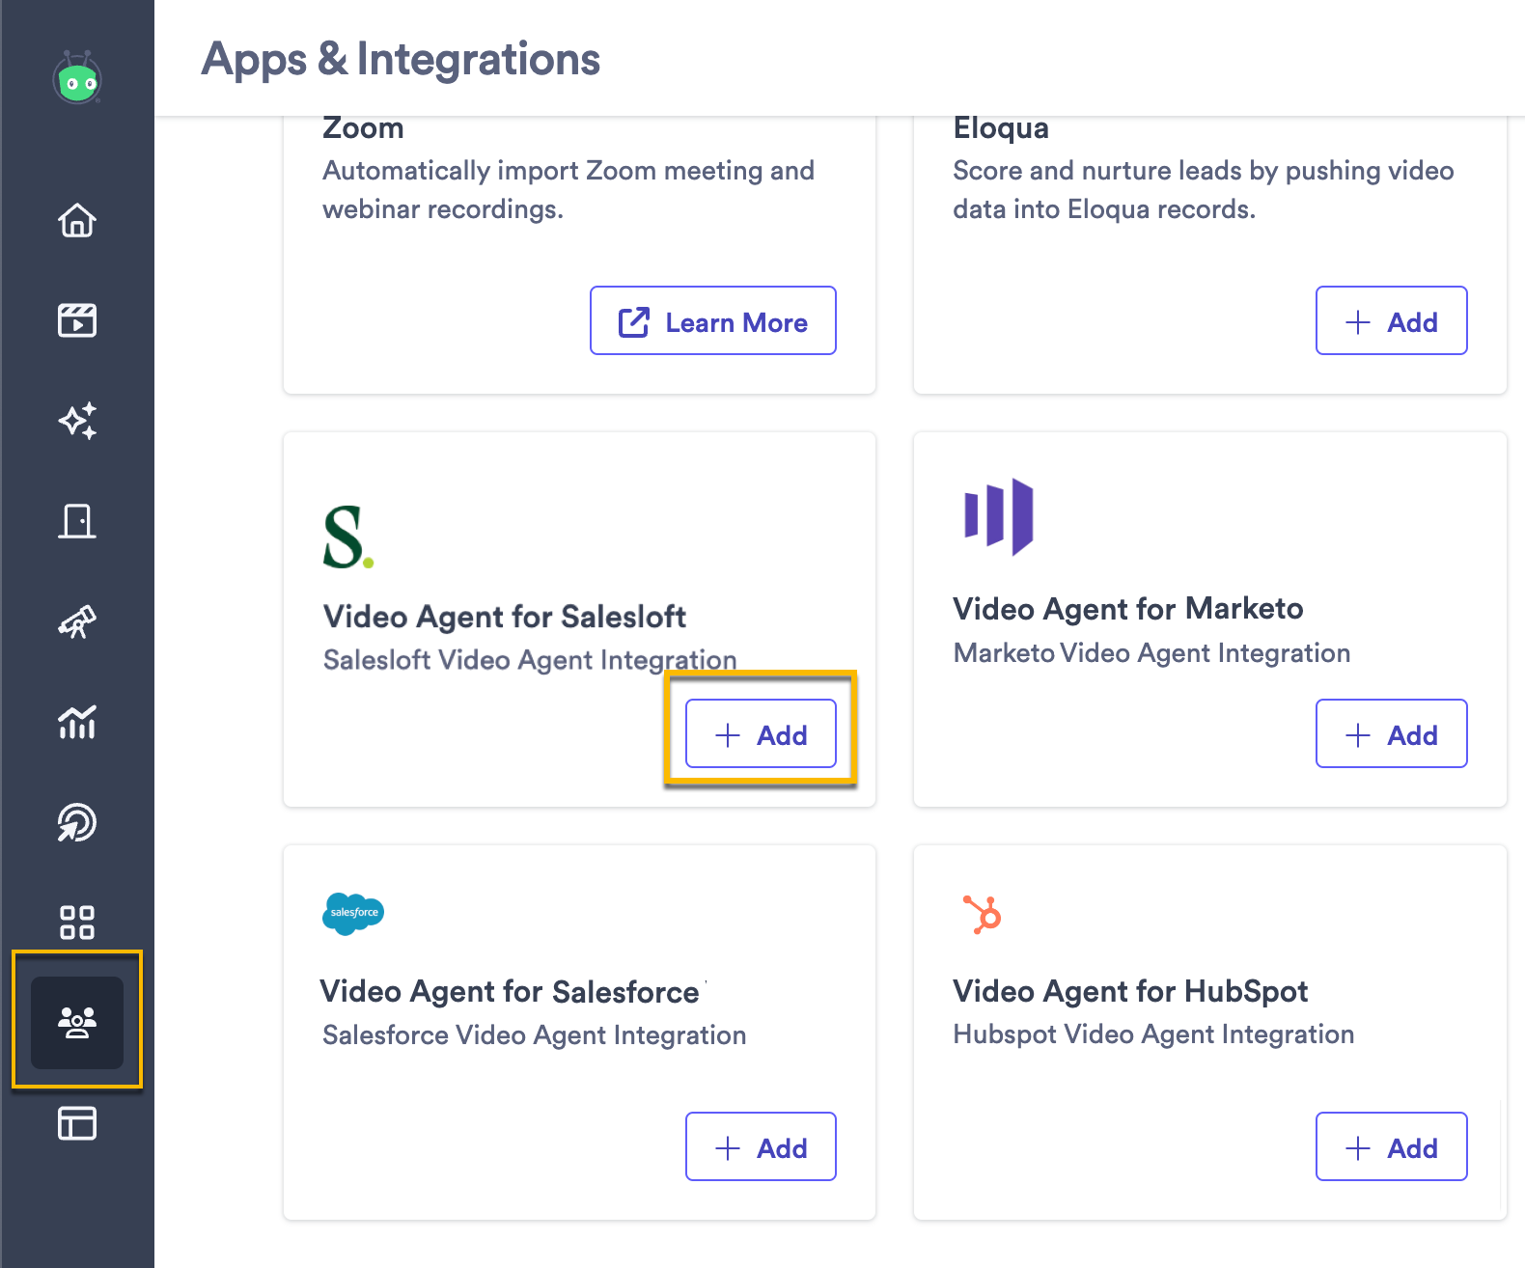Image resolution: width=1525 pixels, height=1268 pixels.
Task: Click the Marketo Video Agent Integration text
Action: click(x=1151, y=653)
